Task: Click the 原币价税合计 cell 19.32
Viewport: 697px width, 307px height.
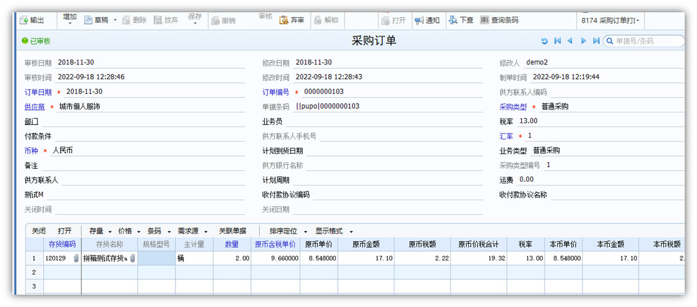Action: coord(479,258)
